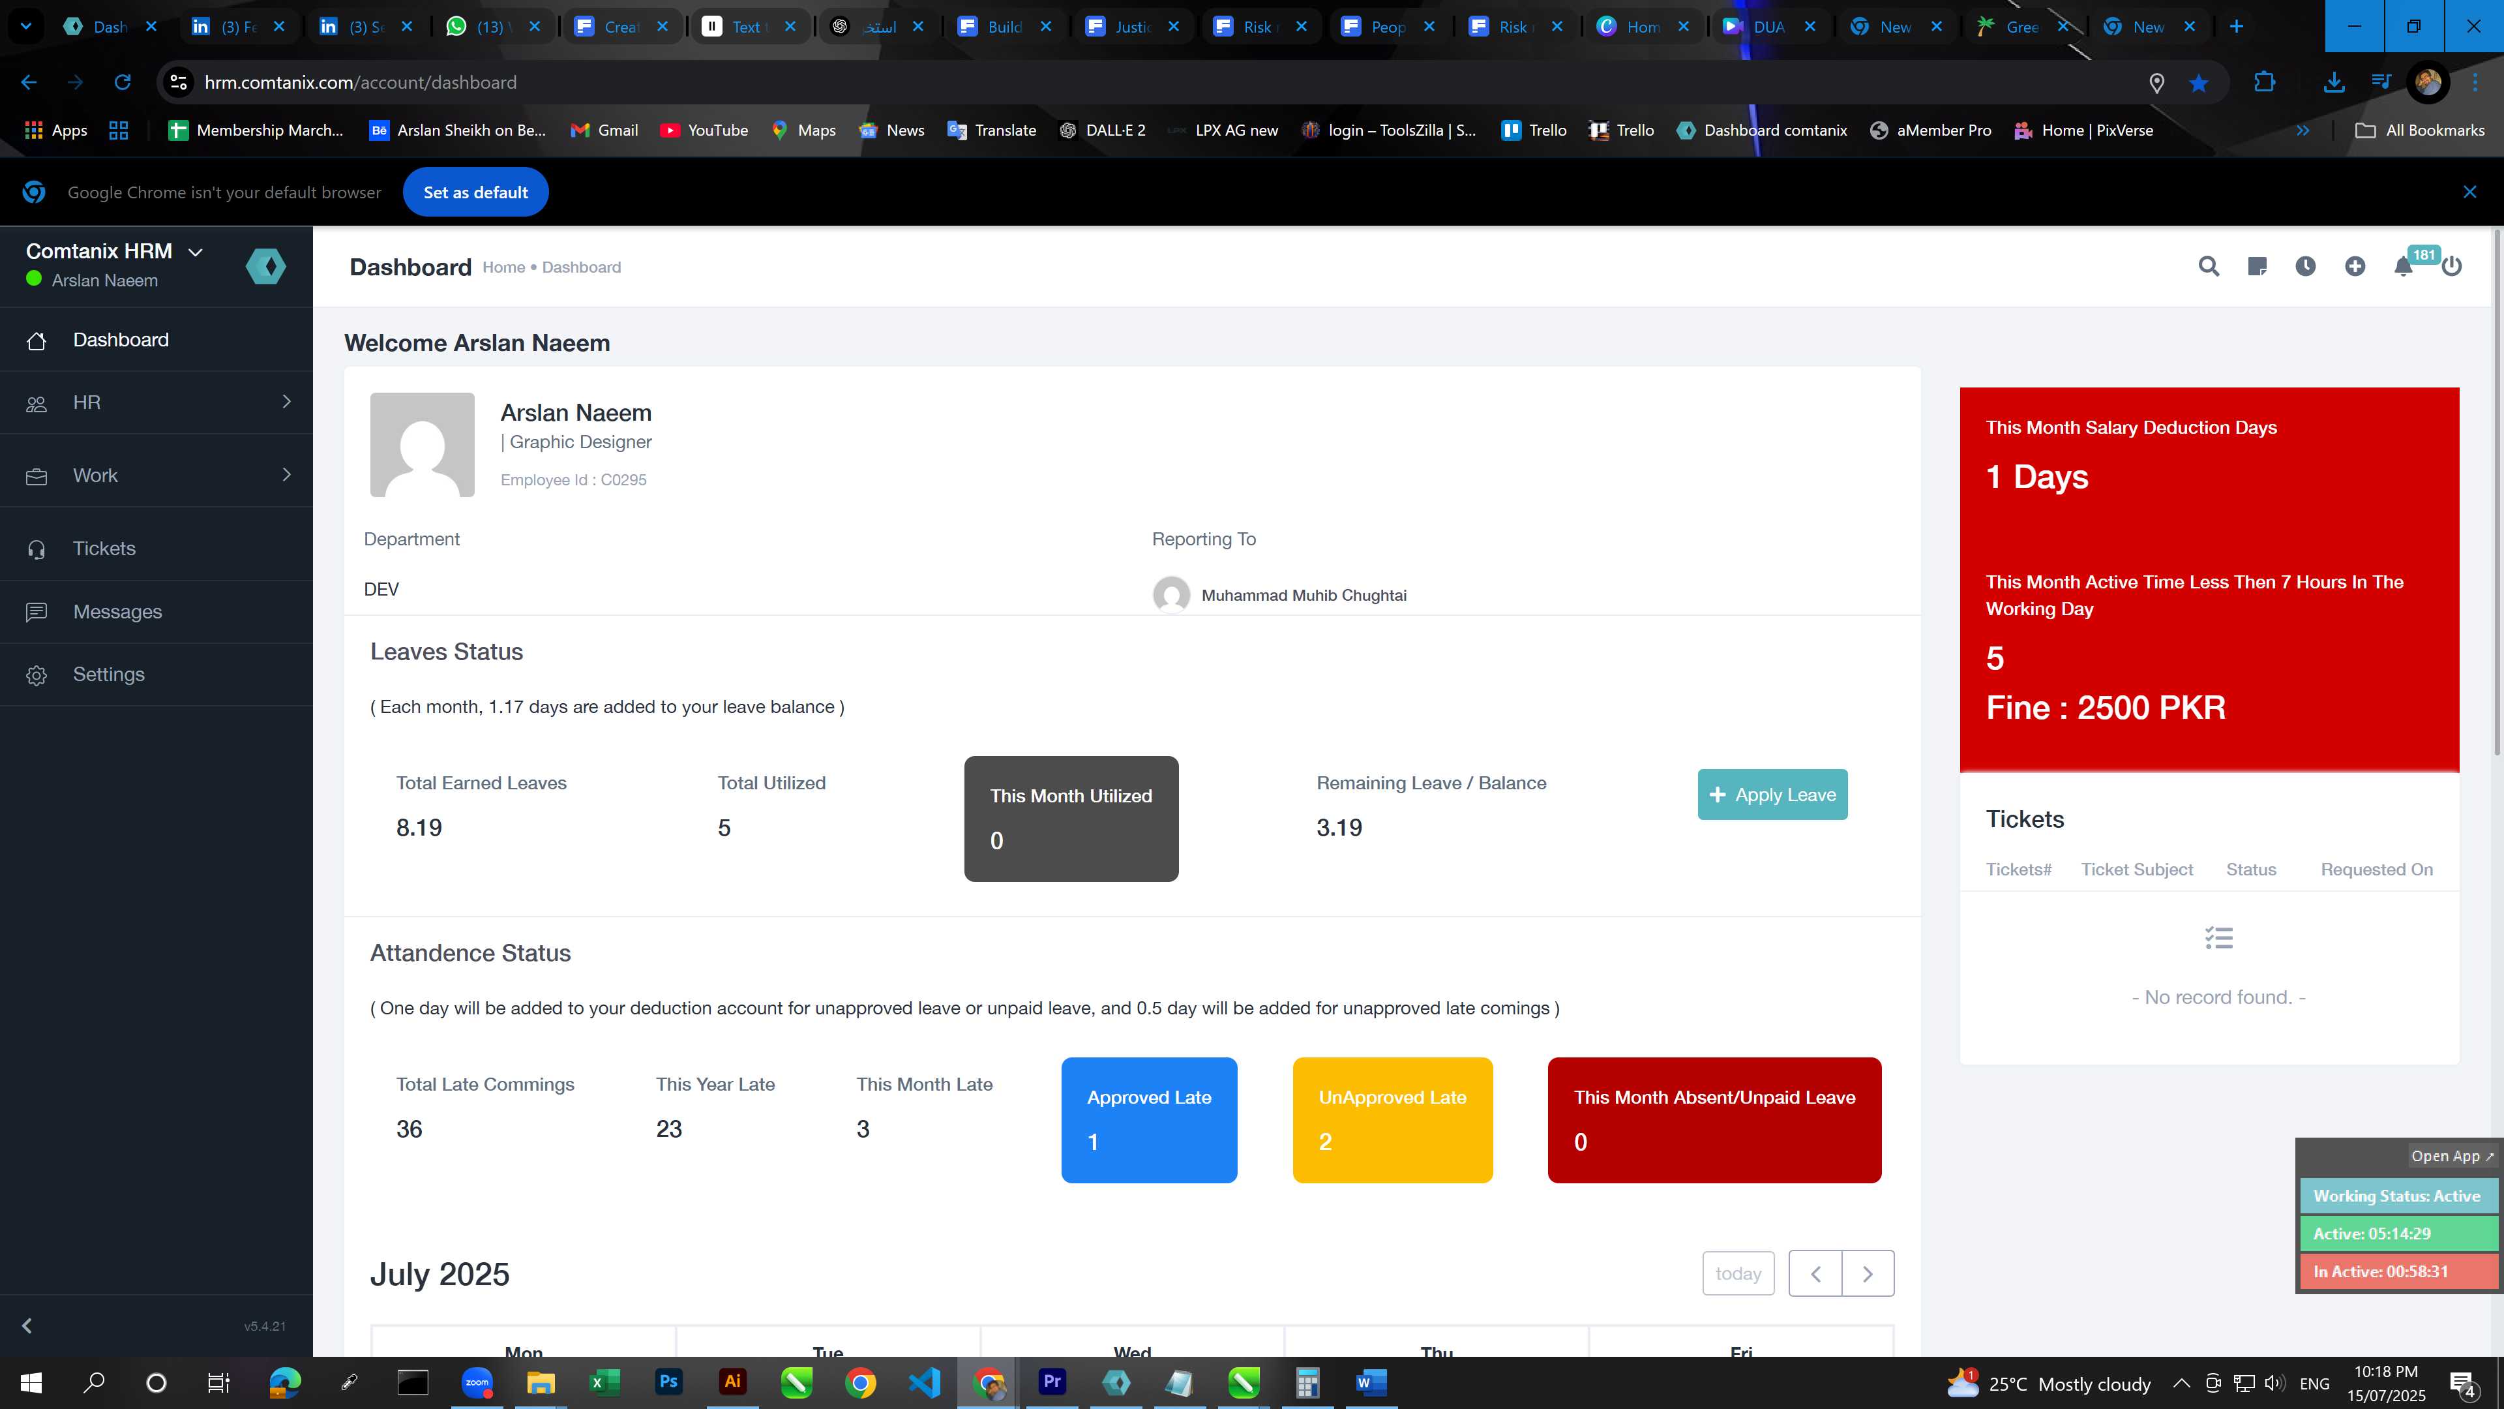This screenshot has height=1409, width=2504.
Task: Show hidden system tray icons
Action: tap(2181, 1383)
